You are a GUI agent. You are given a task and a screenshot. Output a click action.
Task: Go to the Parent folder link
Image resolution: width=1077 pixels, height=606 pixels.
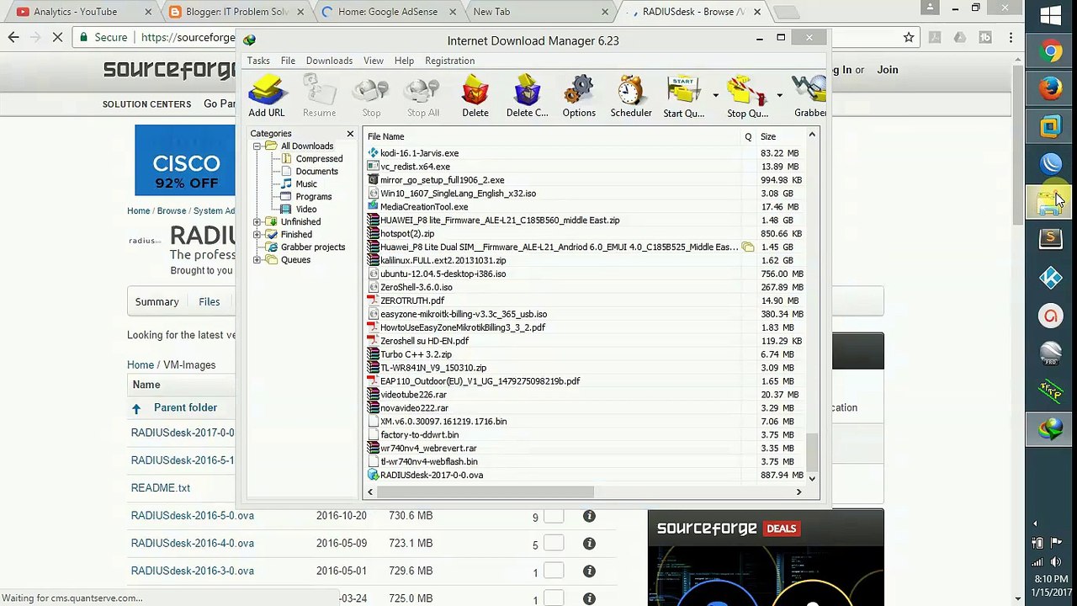(x=185, y=408)
